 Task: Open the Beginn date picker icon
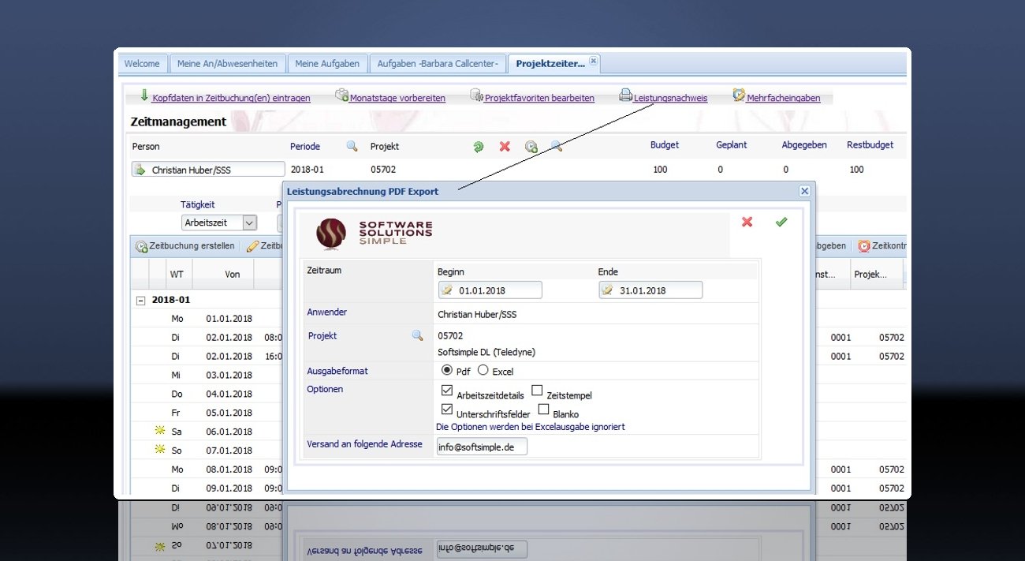point(448,290)
